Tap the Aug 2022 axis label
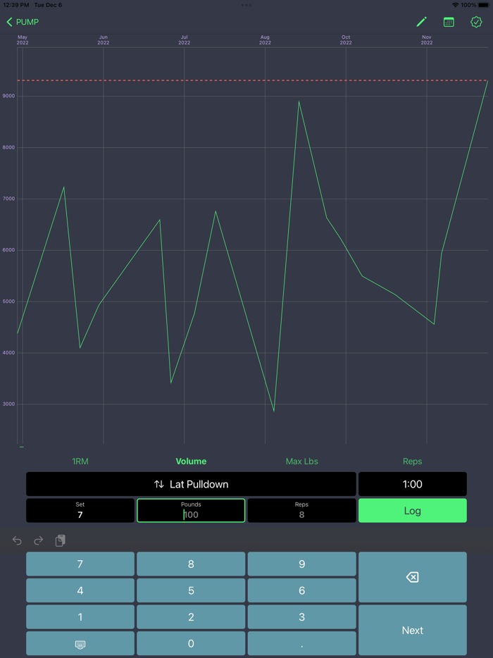This screenshot has width=493, height=658. pos(265,40)
